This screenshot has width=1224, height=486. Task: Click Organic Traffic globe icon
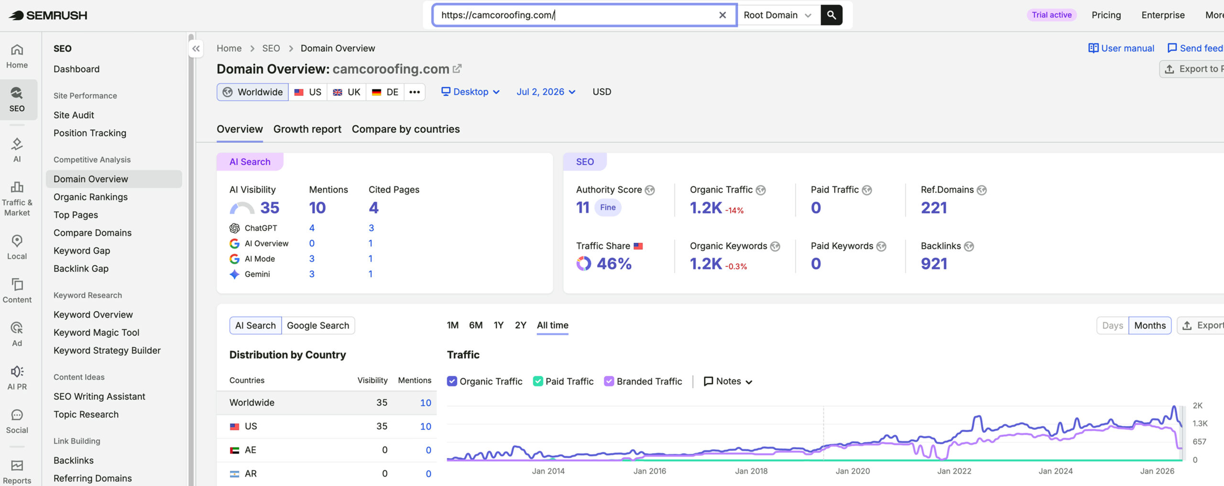coord(761,190)
